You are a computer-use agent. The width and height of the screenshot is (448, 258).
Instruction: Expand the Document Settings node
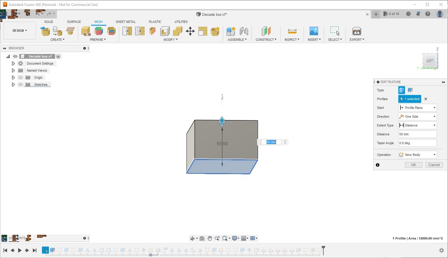tap(13, 63)
